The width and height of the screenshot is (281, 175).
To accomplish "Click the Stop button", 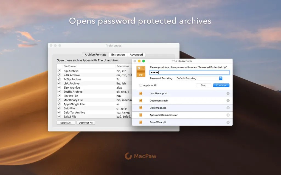I will [x=203, y=85].
